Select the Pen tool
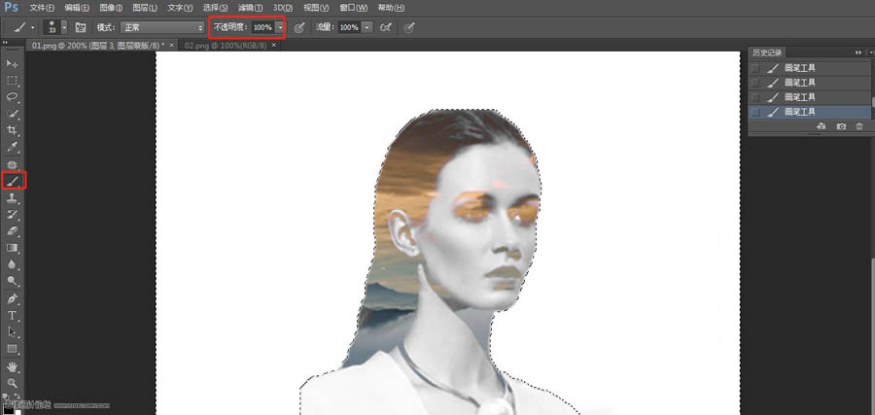 (x=13, y=298)
